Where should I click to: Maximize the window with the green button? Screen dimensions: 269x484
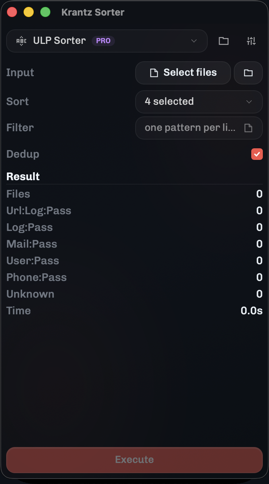pyautogui.click(x=45, y=12)
